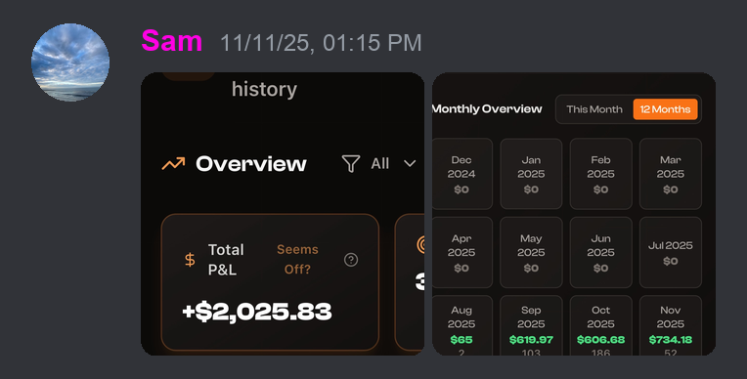
Task: Click the $606.68 amount
Action: (600, 340)
